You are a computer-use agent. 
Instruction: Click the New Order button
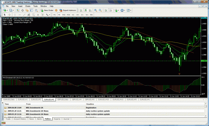(47, 10)
